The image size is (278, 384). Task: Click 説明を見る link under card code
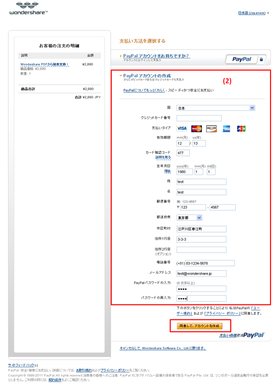[x=163, y=157]
